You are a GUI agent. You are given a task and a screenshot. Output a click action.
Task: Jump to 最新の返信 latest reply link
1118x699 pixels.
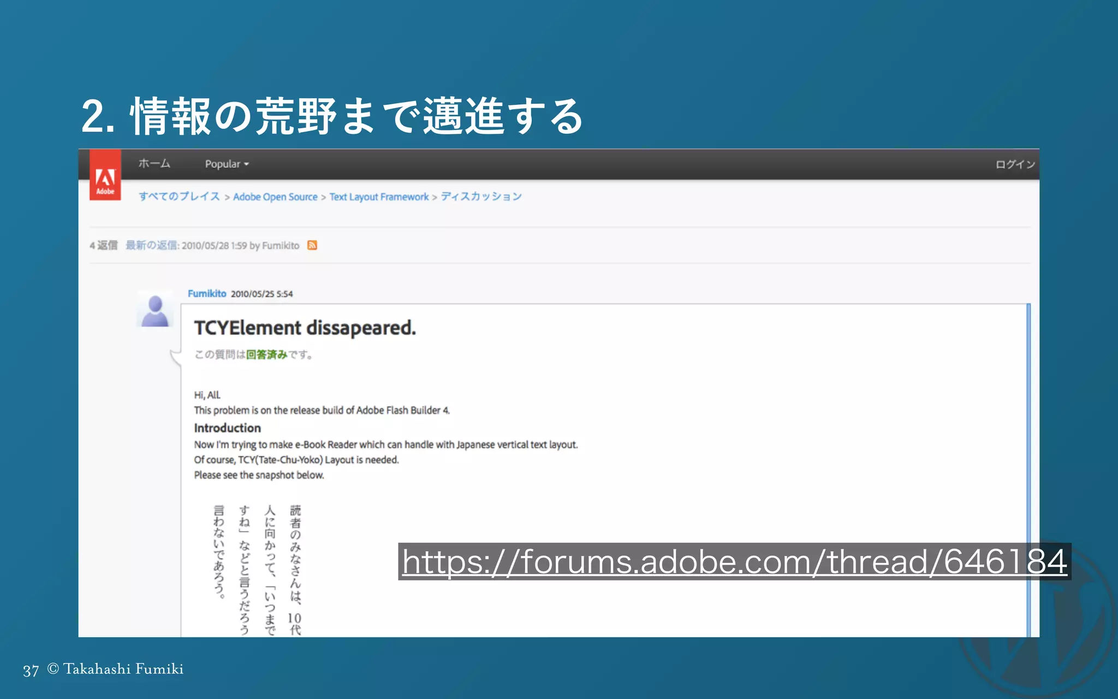pyautogui.click(x=151, y=245)
